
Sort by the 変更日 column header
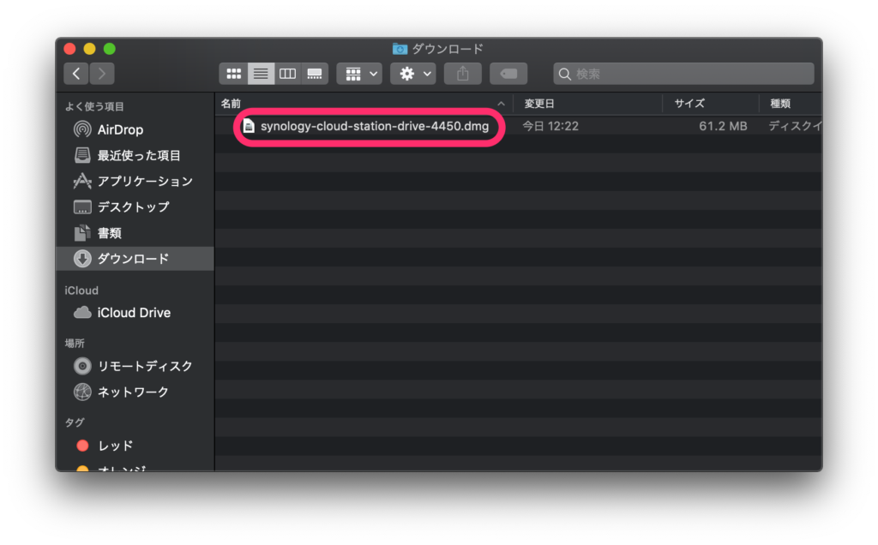coord(539,104)
